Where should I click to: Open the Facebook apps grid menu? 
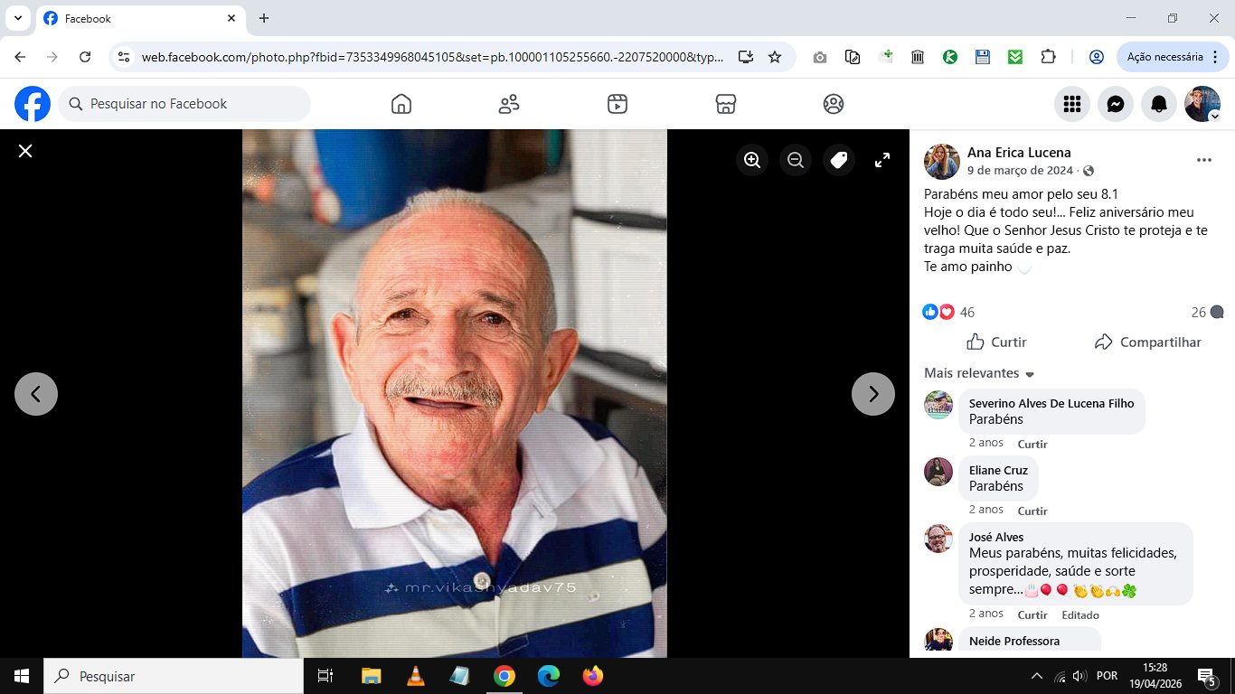[x=1072, y=105]
